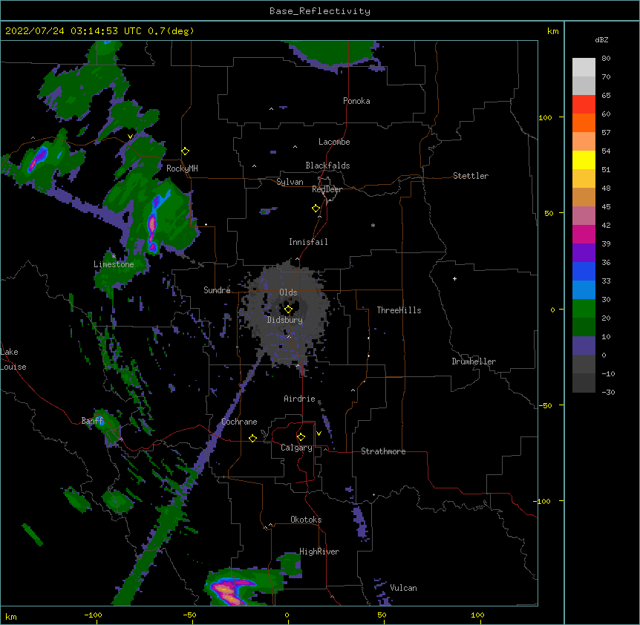
Task: Click the RedDeer label
Action: tap(327, 189)
